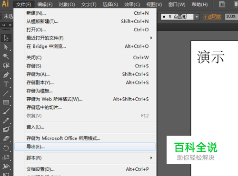The height and width of the screenshot is (176, 238).
Task: Choose 存储(S) menu entry
Action: (85, 66)
